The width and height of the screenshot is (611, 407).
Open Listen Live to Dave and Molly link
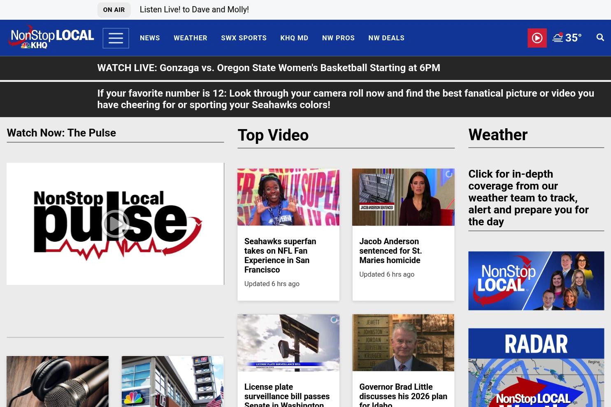pos(194,9)
